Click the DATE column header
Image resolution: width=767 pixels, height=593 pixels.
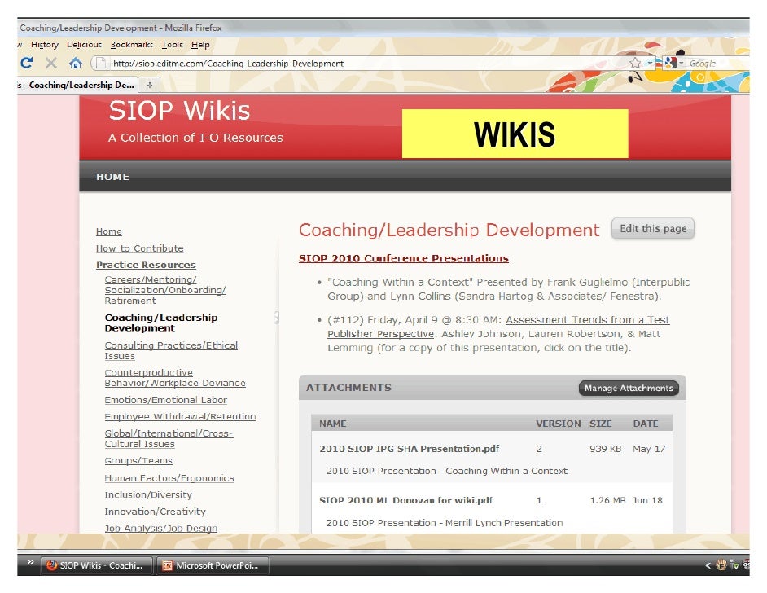coord(645,424)
